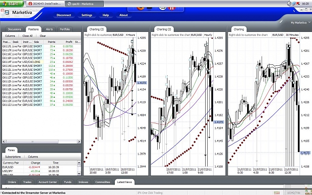The image size is (312, 195).
Task: Open the Funds tab
Action: click(x=68, y=182)
